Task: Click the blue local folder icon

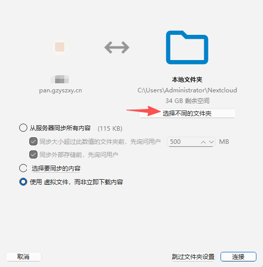Action: pyautogui.click(x=187, y=47)
